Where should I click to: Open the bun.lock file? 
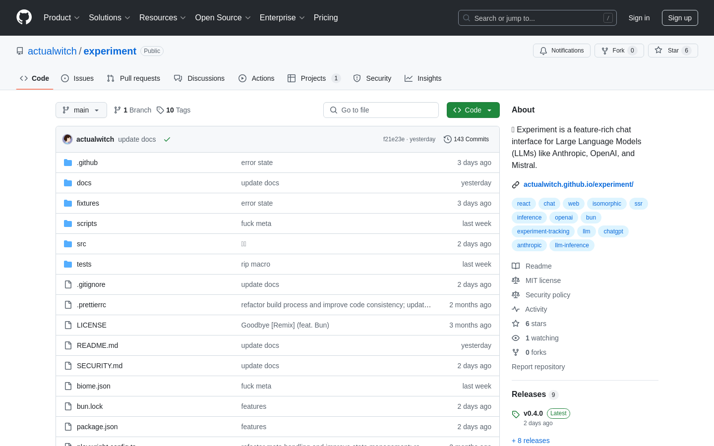coord(90,406)
